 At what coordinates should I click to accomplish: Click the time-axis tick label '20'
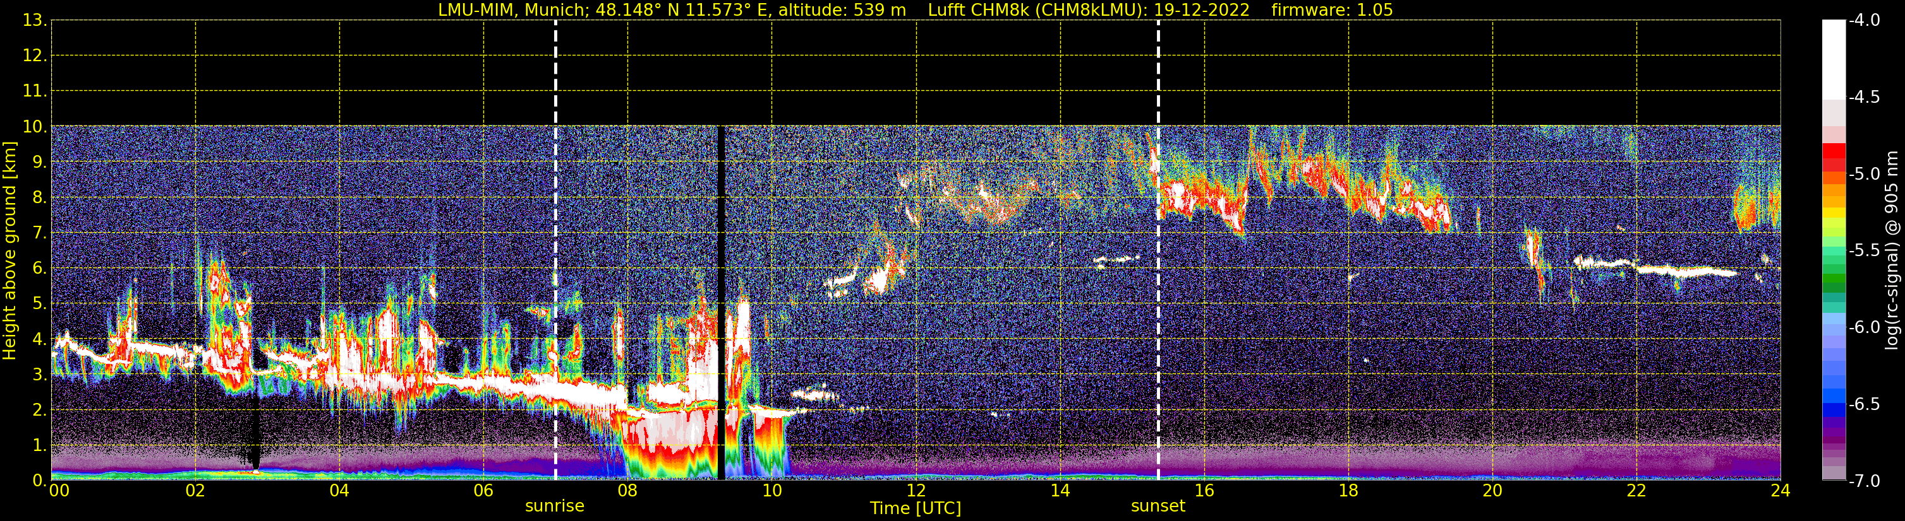(1492, 491)
